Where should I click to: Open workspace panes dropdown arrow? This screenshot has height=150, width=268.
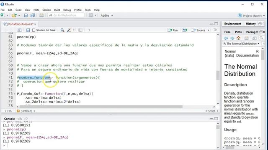96,15
